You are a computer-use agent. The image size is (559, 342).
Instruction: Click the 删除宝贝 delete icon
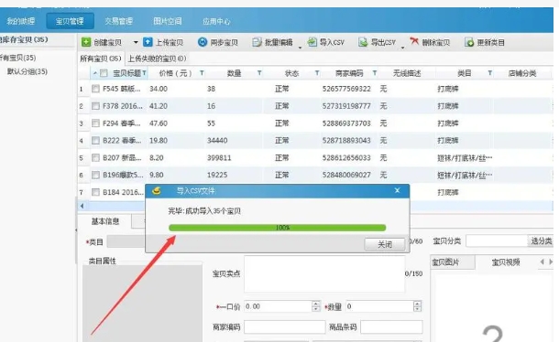[414, 42]
